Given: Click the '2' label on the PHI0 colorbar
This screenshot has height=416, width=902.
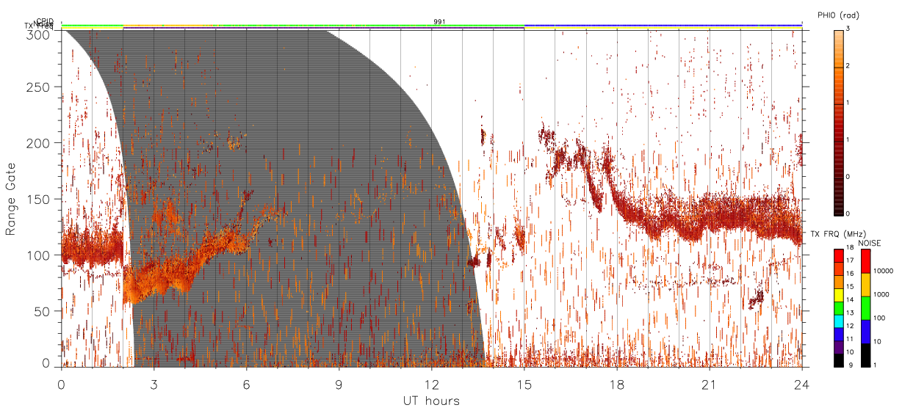Looking at the screenshot, I should (x=848, y=65).
